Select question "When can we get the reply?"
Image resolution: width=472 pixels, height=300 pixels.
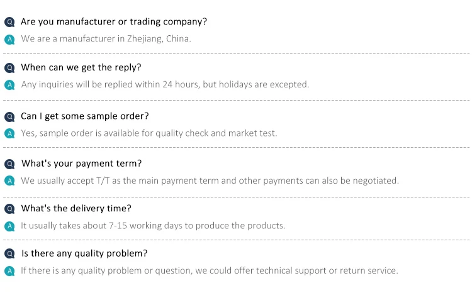click(x=81, y=67)
